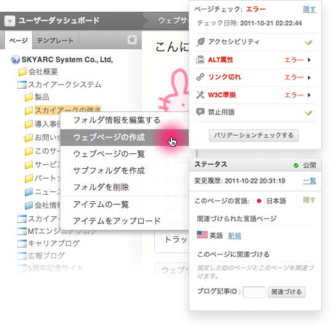Viewport: 336px width, 335px height.
Task: Collapse the sidebar with the double-chevron button
Action: coord(132,40)
